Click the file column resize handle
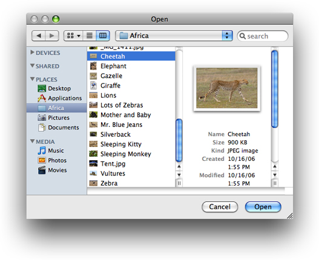 [x=179, y=183]
